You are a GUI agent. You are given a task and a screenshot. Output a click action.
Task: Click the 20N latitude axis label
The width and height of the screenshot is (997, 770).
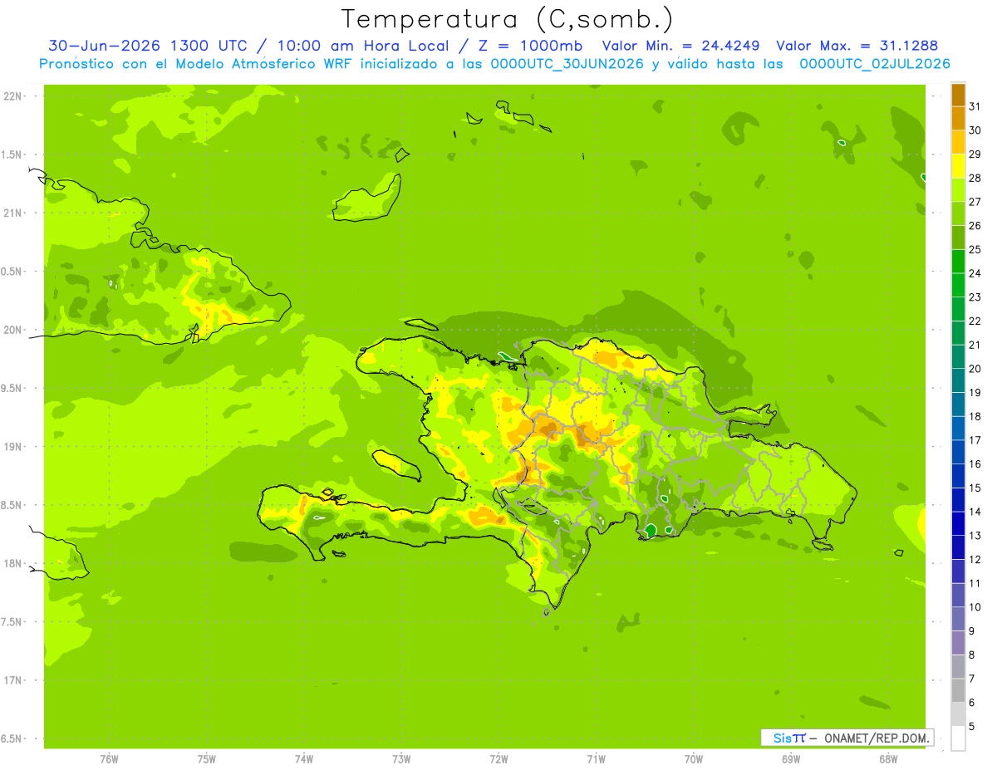pos(13,330)
